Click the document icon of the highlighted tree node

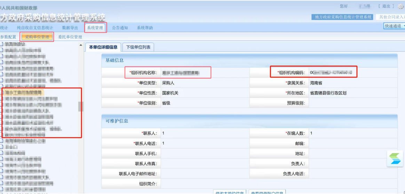pos(2,93)
